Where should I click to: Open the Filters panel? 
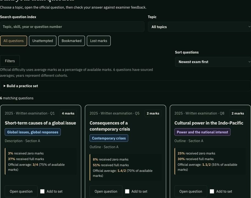(10, 61)
